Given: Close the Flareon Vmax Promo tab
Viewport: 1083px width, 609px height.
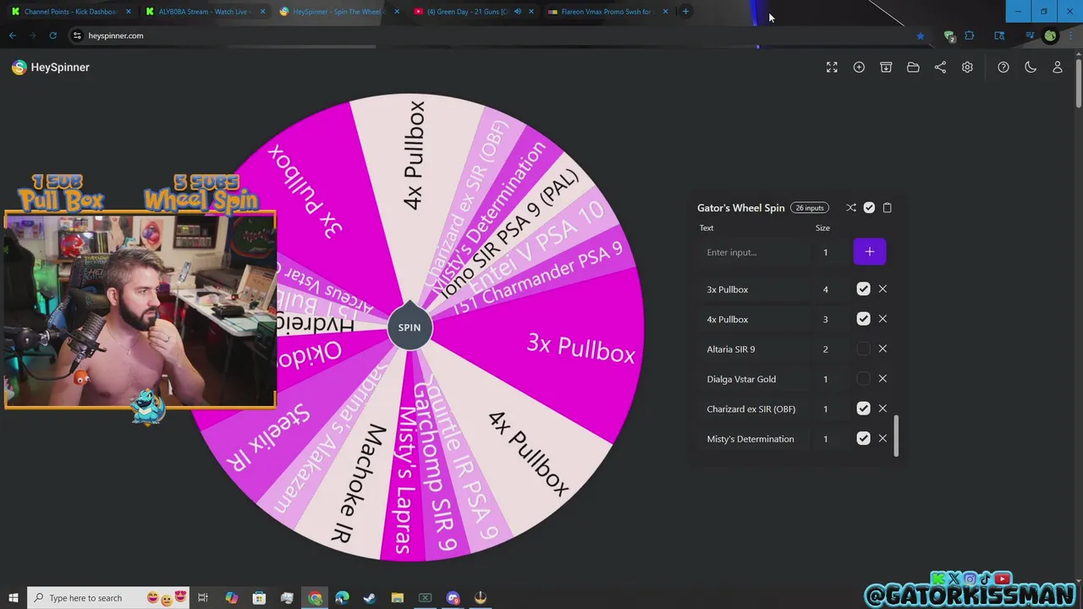Looking at the screenshot, I should coord(665,12).
